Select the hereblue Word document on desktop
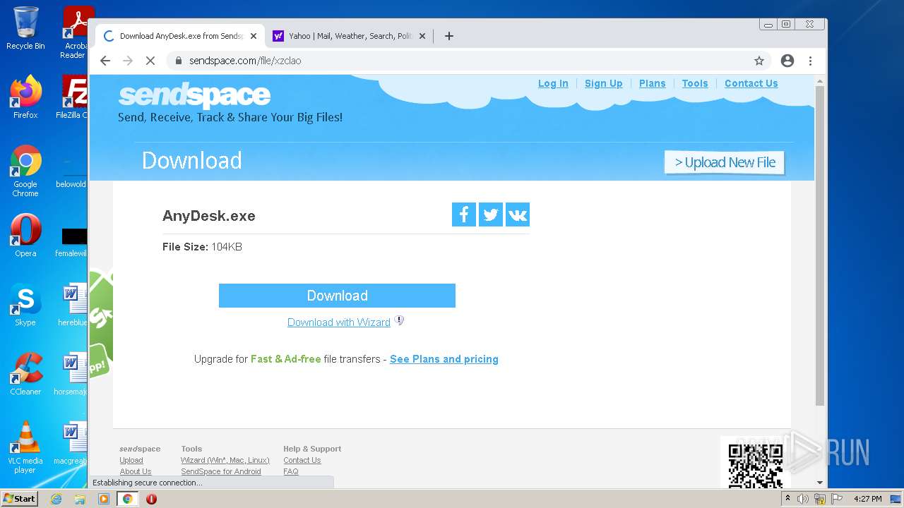The width and height of the screenshot is (904, 508). pos(73,305)
